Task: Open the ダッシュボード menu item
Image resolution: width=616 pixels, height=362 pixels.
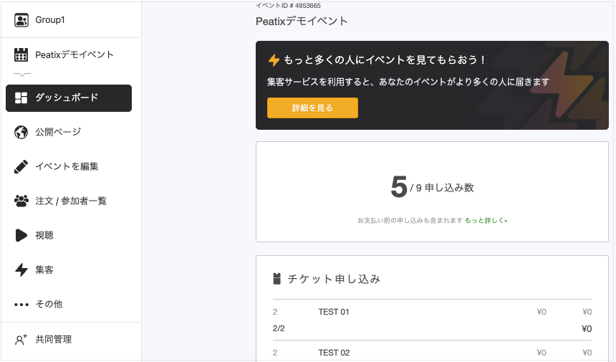Action: point(69,98)
